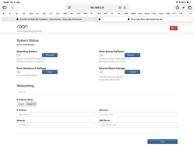Select '67% of 107 GB available' text

tap(27, 75)
